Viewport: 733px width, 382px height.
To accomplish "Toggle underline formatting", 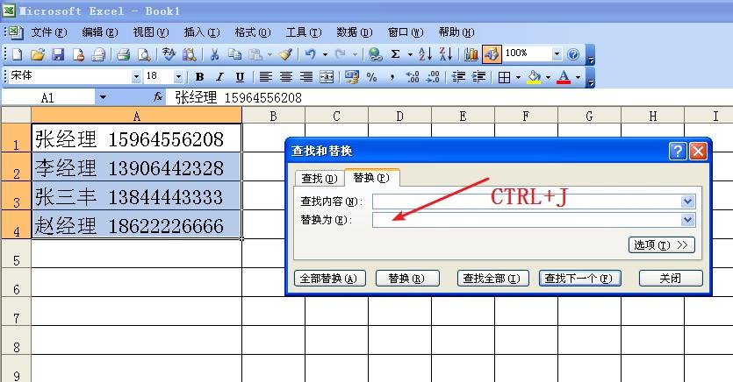I will coord(240,77).
